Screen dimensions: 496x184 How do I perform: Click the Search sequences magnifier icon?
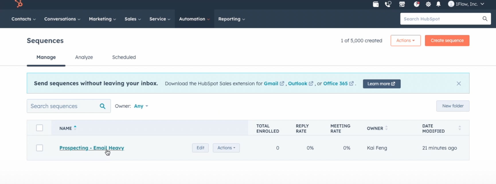102,106
